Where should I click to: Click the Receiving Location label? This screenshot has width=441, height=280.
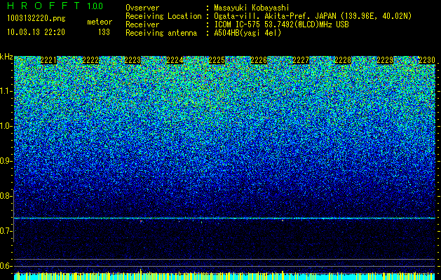tap(163, 17)
